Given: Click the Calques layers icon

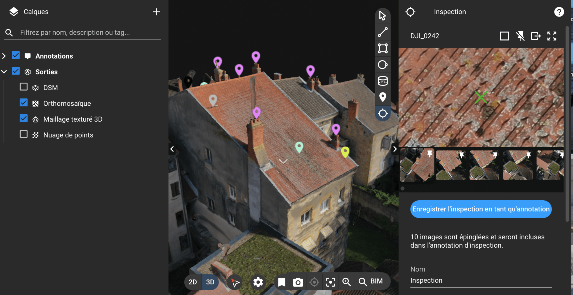Looking at the screenshot, I should 13,12.
